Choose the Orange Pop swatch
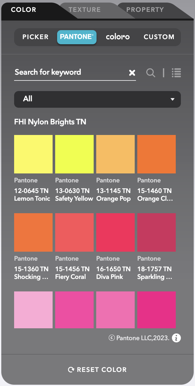Image resolution: width=195 pixels, height=386 pixels. coord(115,154)
